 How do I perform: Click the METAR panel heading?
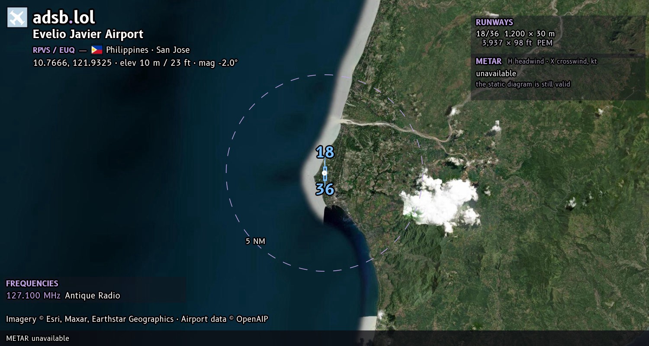click(x=488, y=61)
